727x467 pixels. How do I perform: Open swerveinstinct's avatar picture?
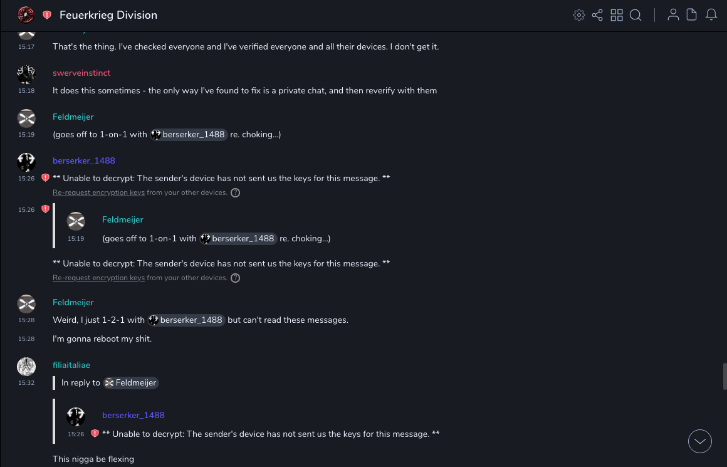point(26,75)
